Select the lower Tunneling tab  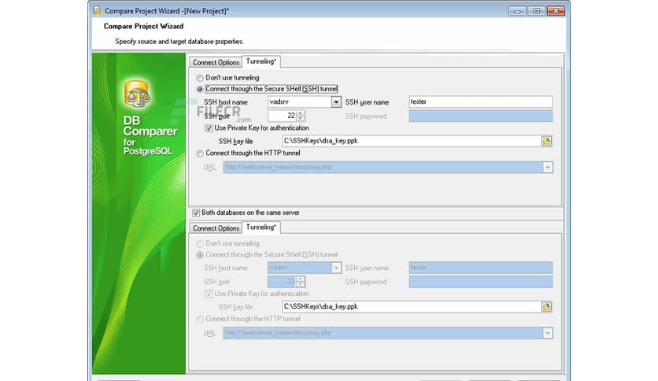261,227
